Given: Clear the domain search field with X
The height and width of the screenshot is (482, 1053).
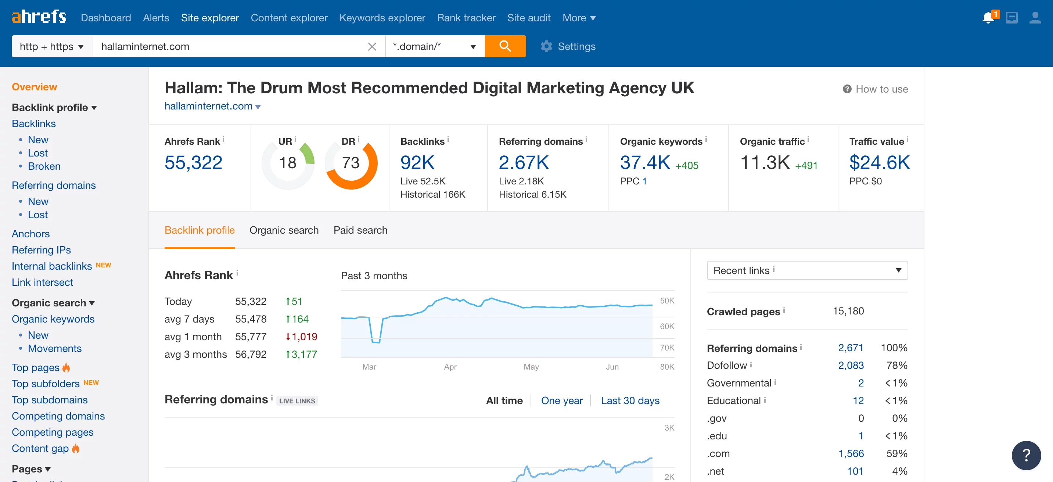Looking at the screenshot, I should pos(371,47).
